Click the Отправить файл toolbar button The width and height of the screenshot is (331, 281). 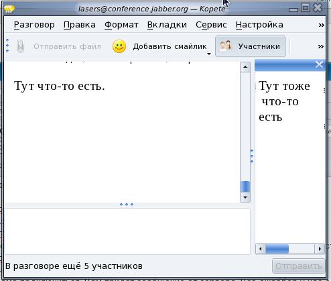59,46
